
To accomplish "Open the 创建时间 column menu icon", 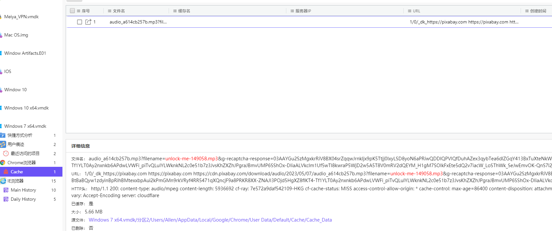I will (527, 11).
